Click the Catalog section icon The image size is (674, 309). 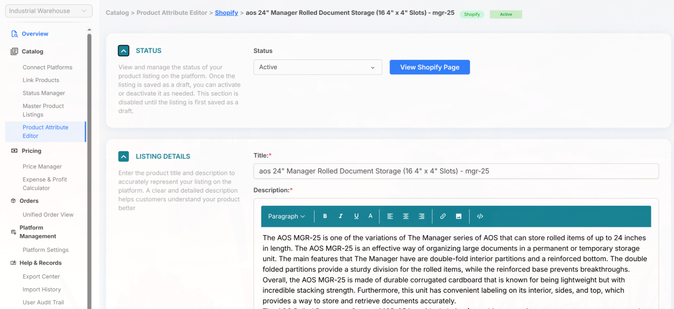tap(14, 51)
